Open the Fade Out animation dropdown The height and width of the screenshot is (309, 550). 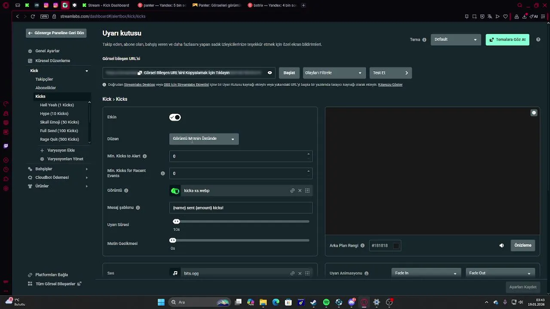(500, 273)
